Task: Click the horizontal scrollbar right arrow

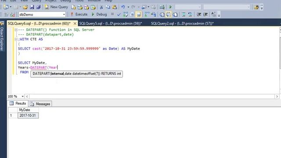Action: pos(277,97)
